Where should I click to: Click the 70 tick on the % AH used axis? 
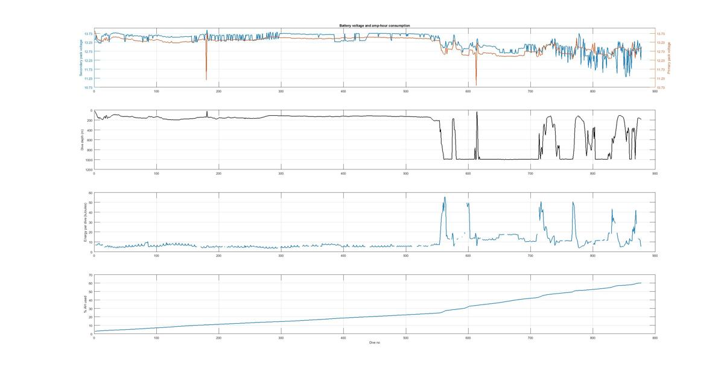91,275
